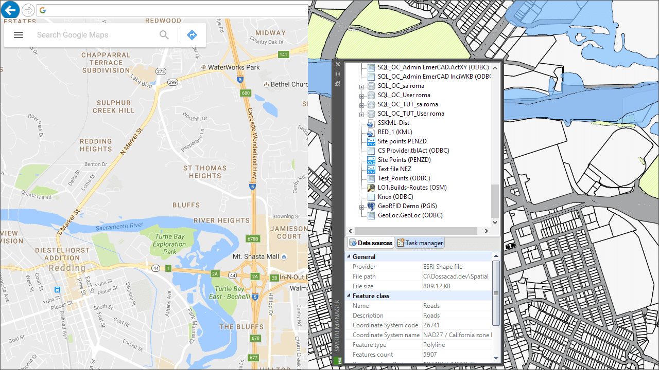Click the properties grid scroll down arrow
The image size is (659, 370).
(496, 358)
